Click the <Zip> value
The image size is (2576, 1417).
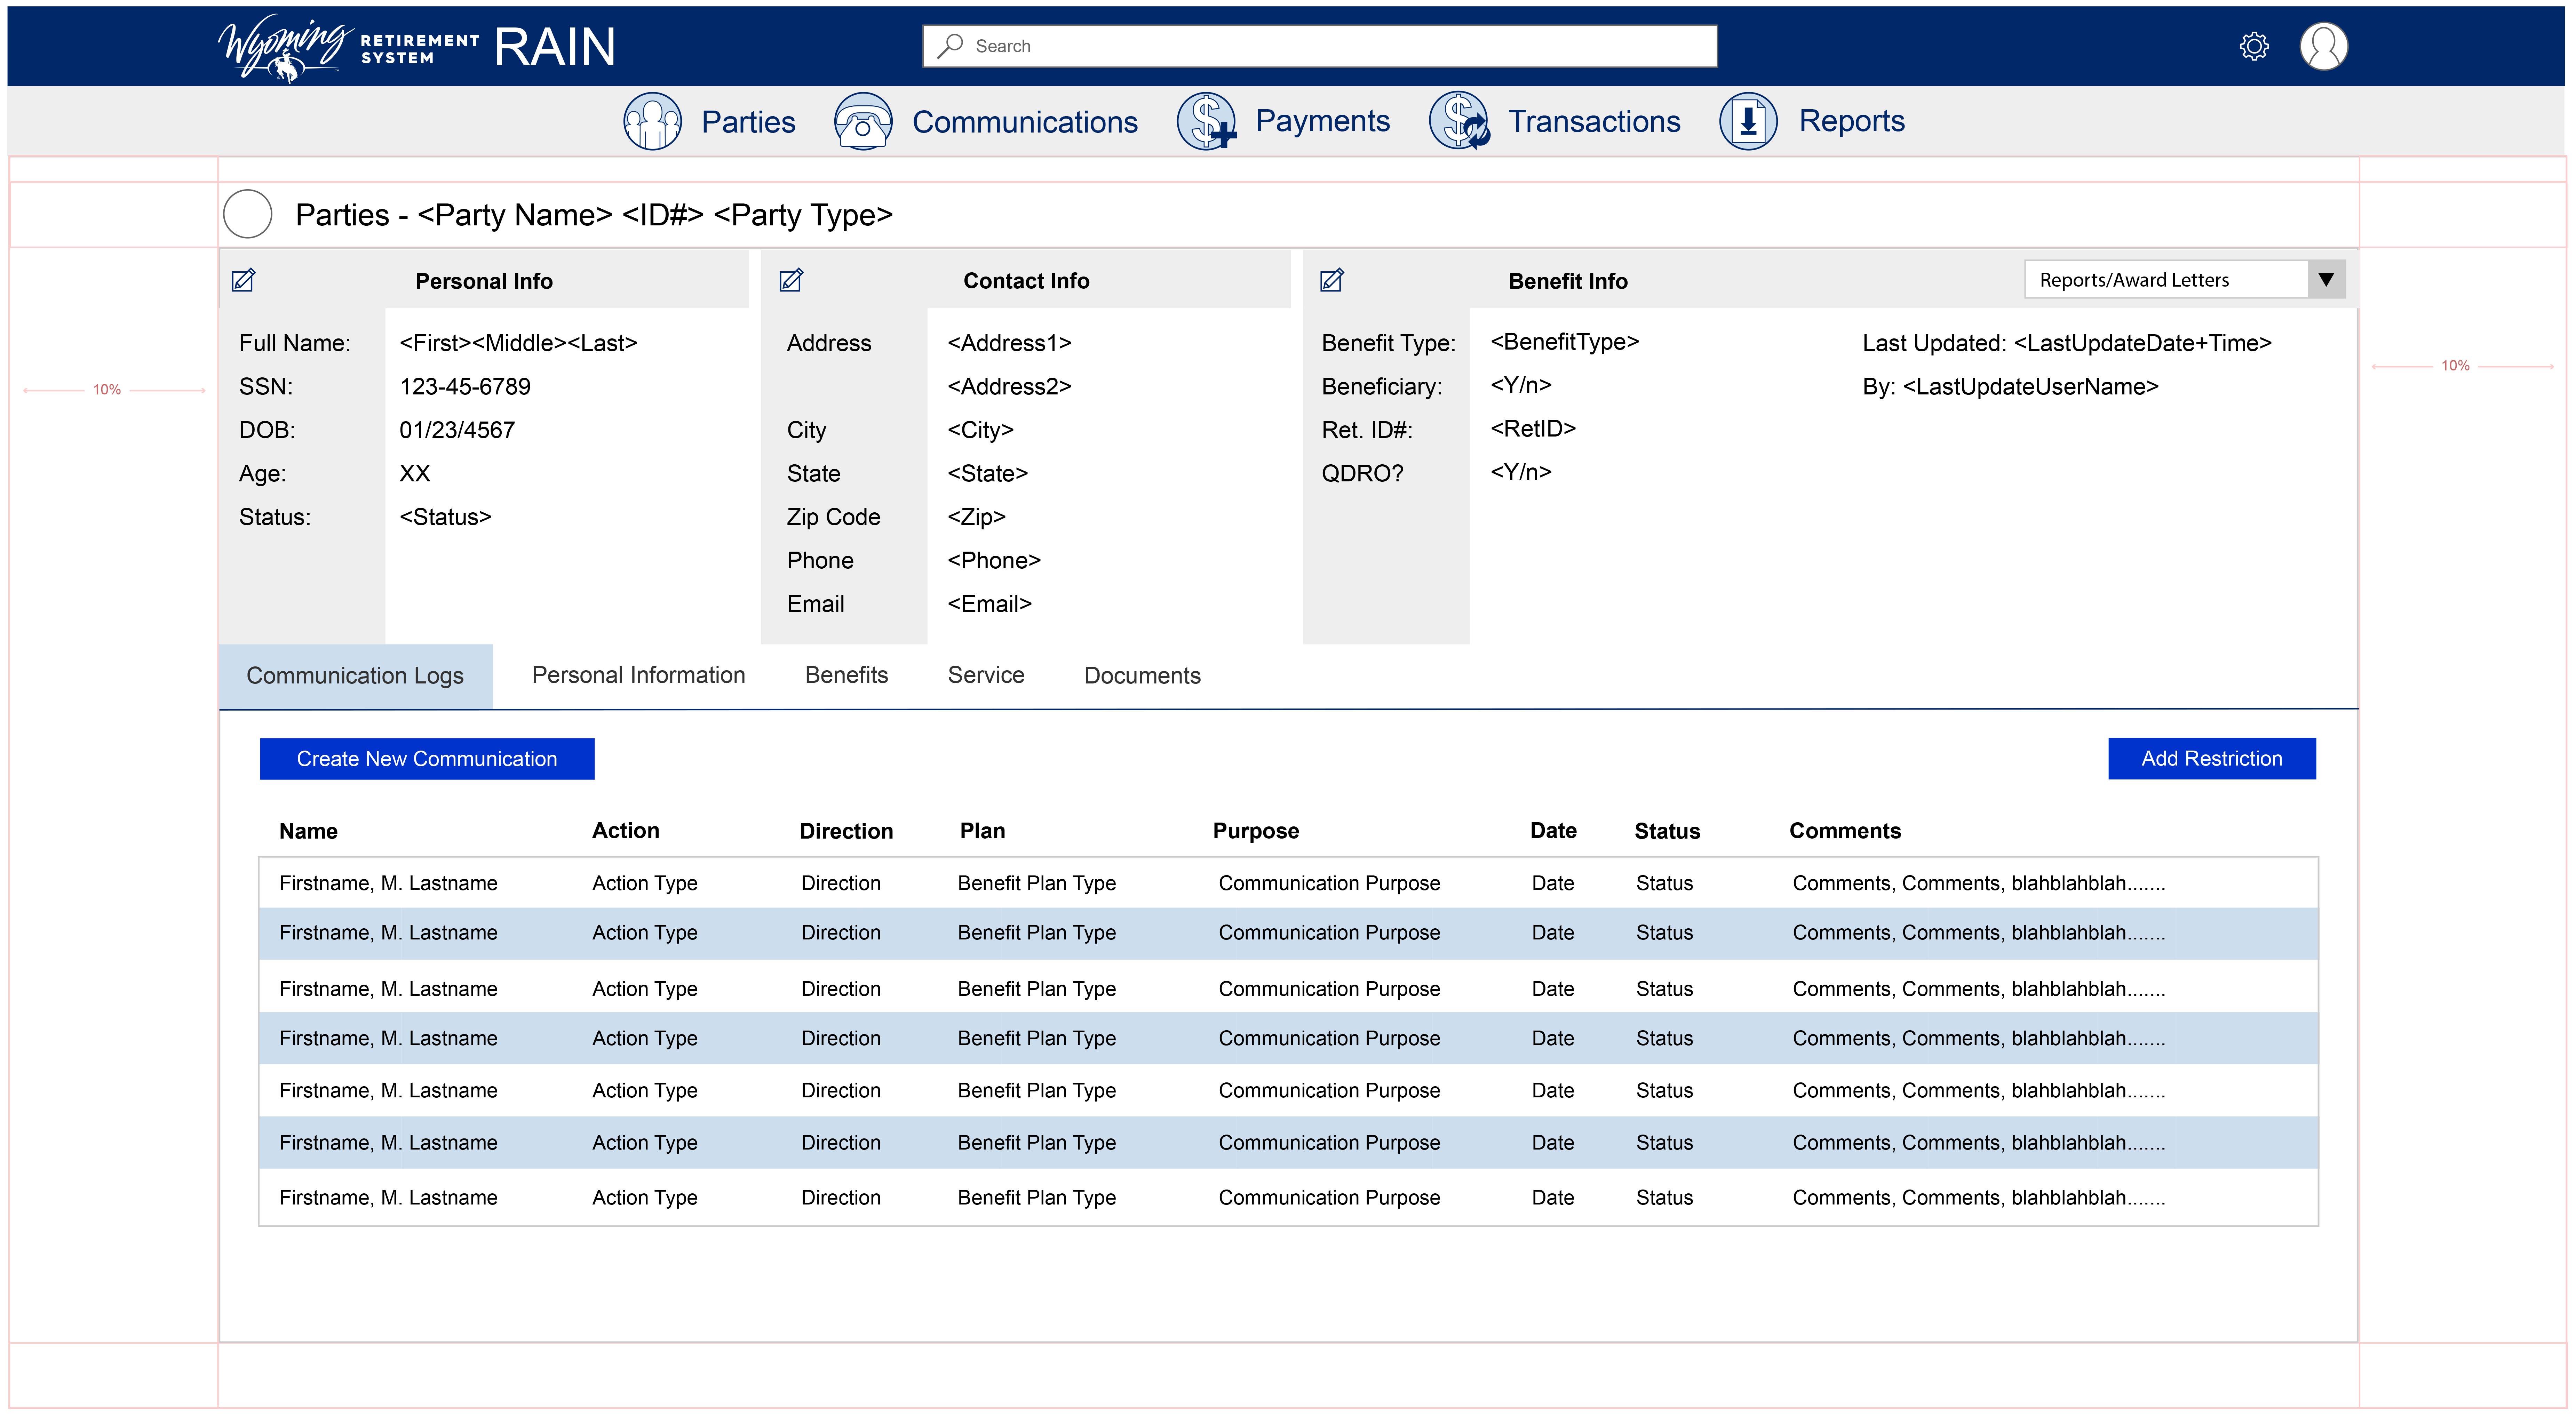[976, 517]
